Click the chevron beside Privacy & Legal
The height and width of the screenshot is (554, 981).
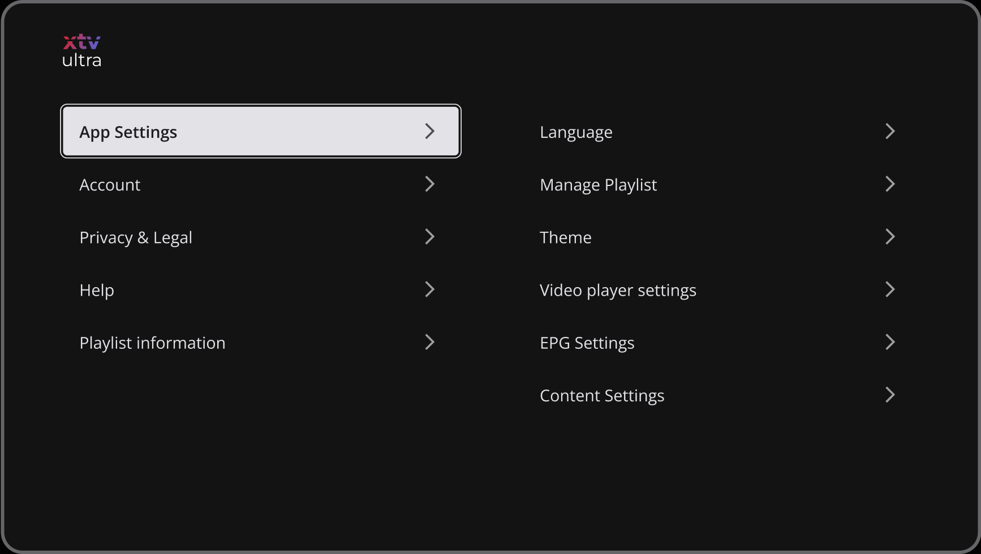pyautogui.click(x=430, y=236)
